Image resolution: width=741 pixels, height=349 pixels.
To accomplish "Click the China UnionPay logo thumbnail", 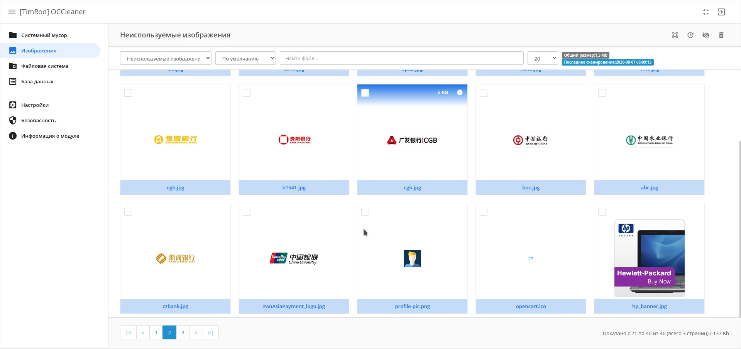I will tap(294, 258).
